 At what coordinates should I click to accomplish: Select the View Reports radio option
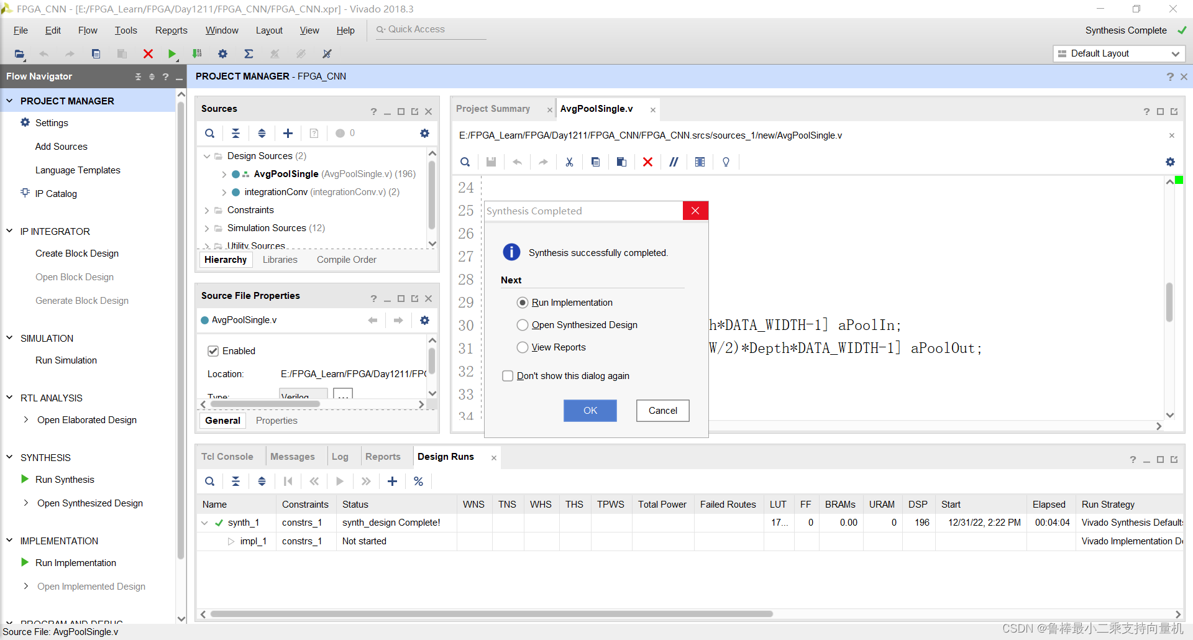[523, 347]
